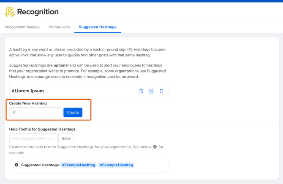
Task: Edit the #Llorem Ipsum hashtag
Action: 151,91
